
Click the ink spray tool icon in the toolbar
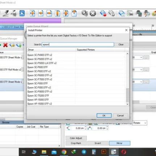pos(14,13)
